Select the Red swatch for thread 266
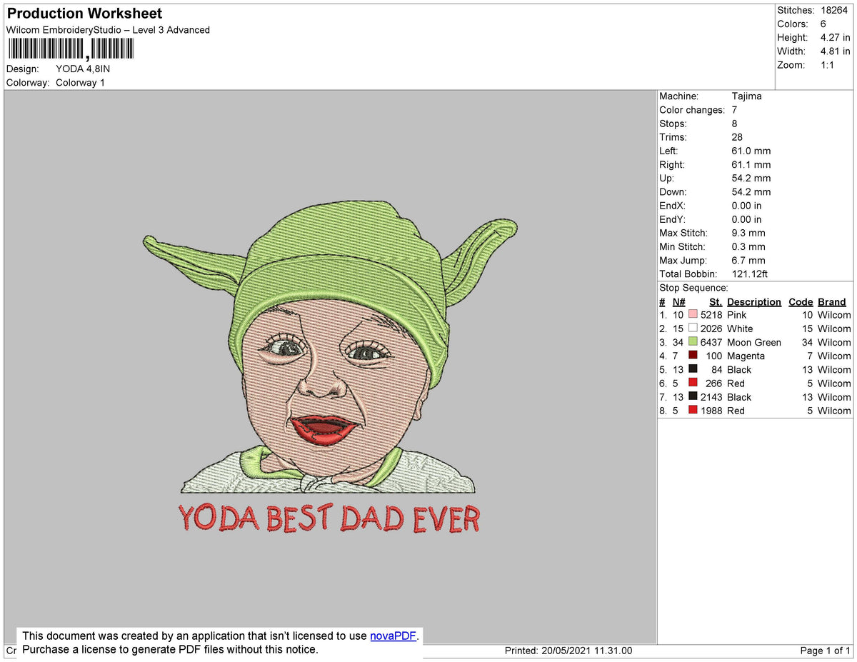The height and width of the screenshot is (662, 857). pyautogui.click(x=691, y=383)
